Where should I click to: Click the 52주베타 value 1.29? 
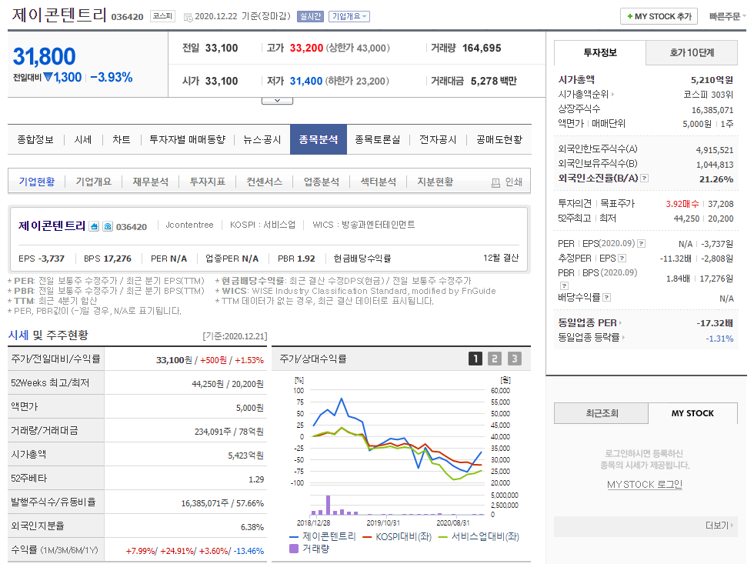pyautogui.click(x=255, y=479)
